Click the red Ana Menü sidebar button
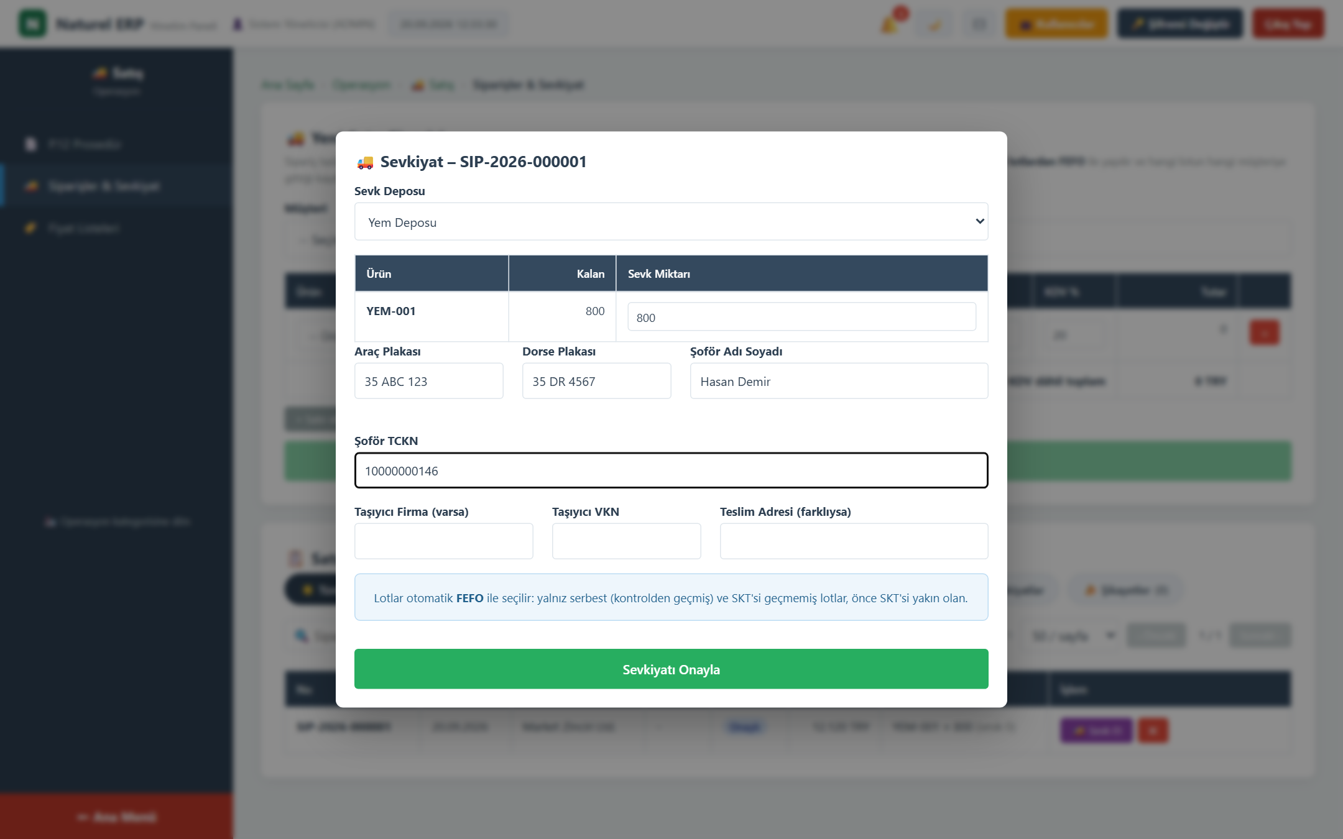Screen dimensions: 1343x839 click(x=116, y=816)
